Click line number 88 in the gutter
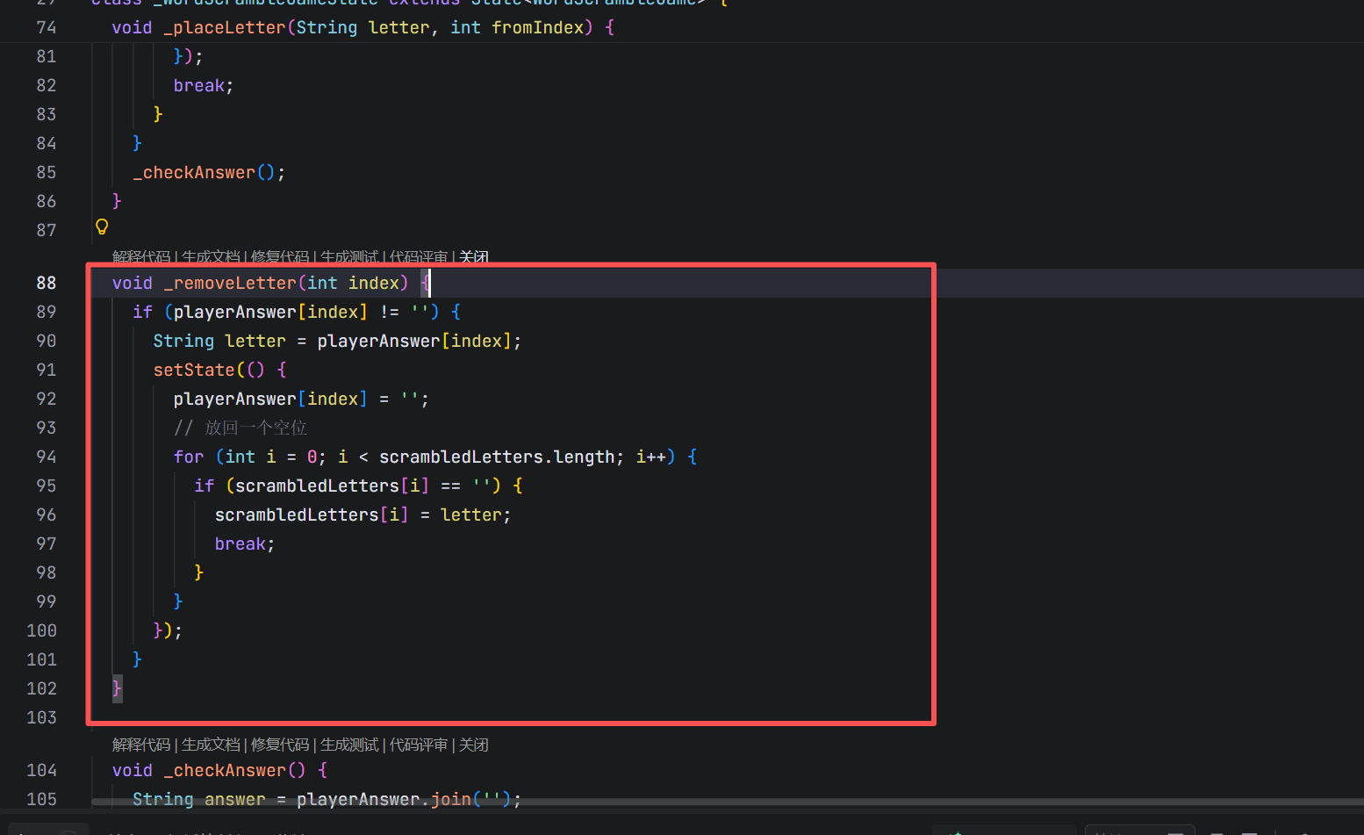 pyautogui.click(x=47, y=283)
